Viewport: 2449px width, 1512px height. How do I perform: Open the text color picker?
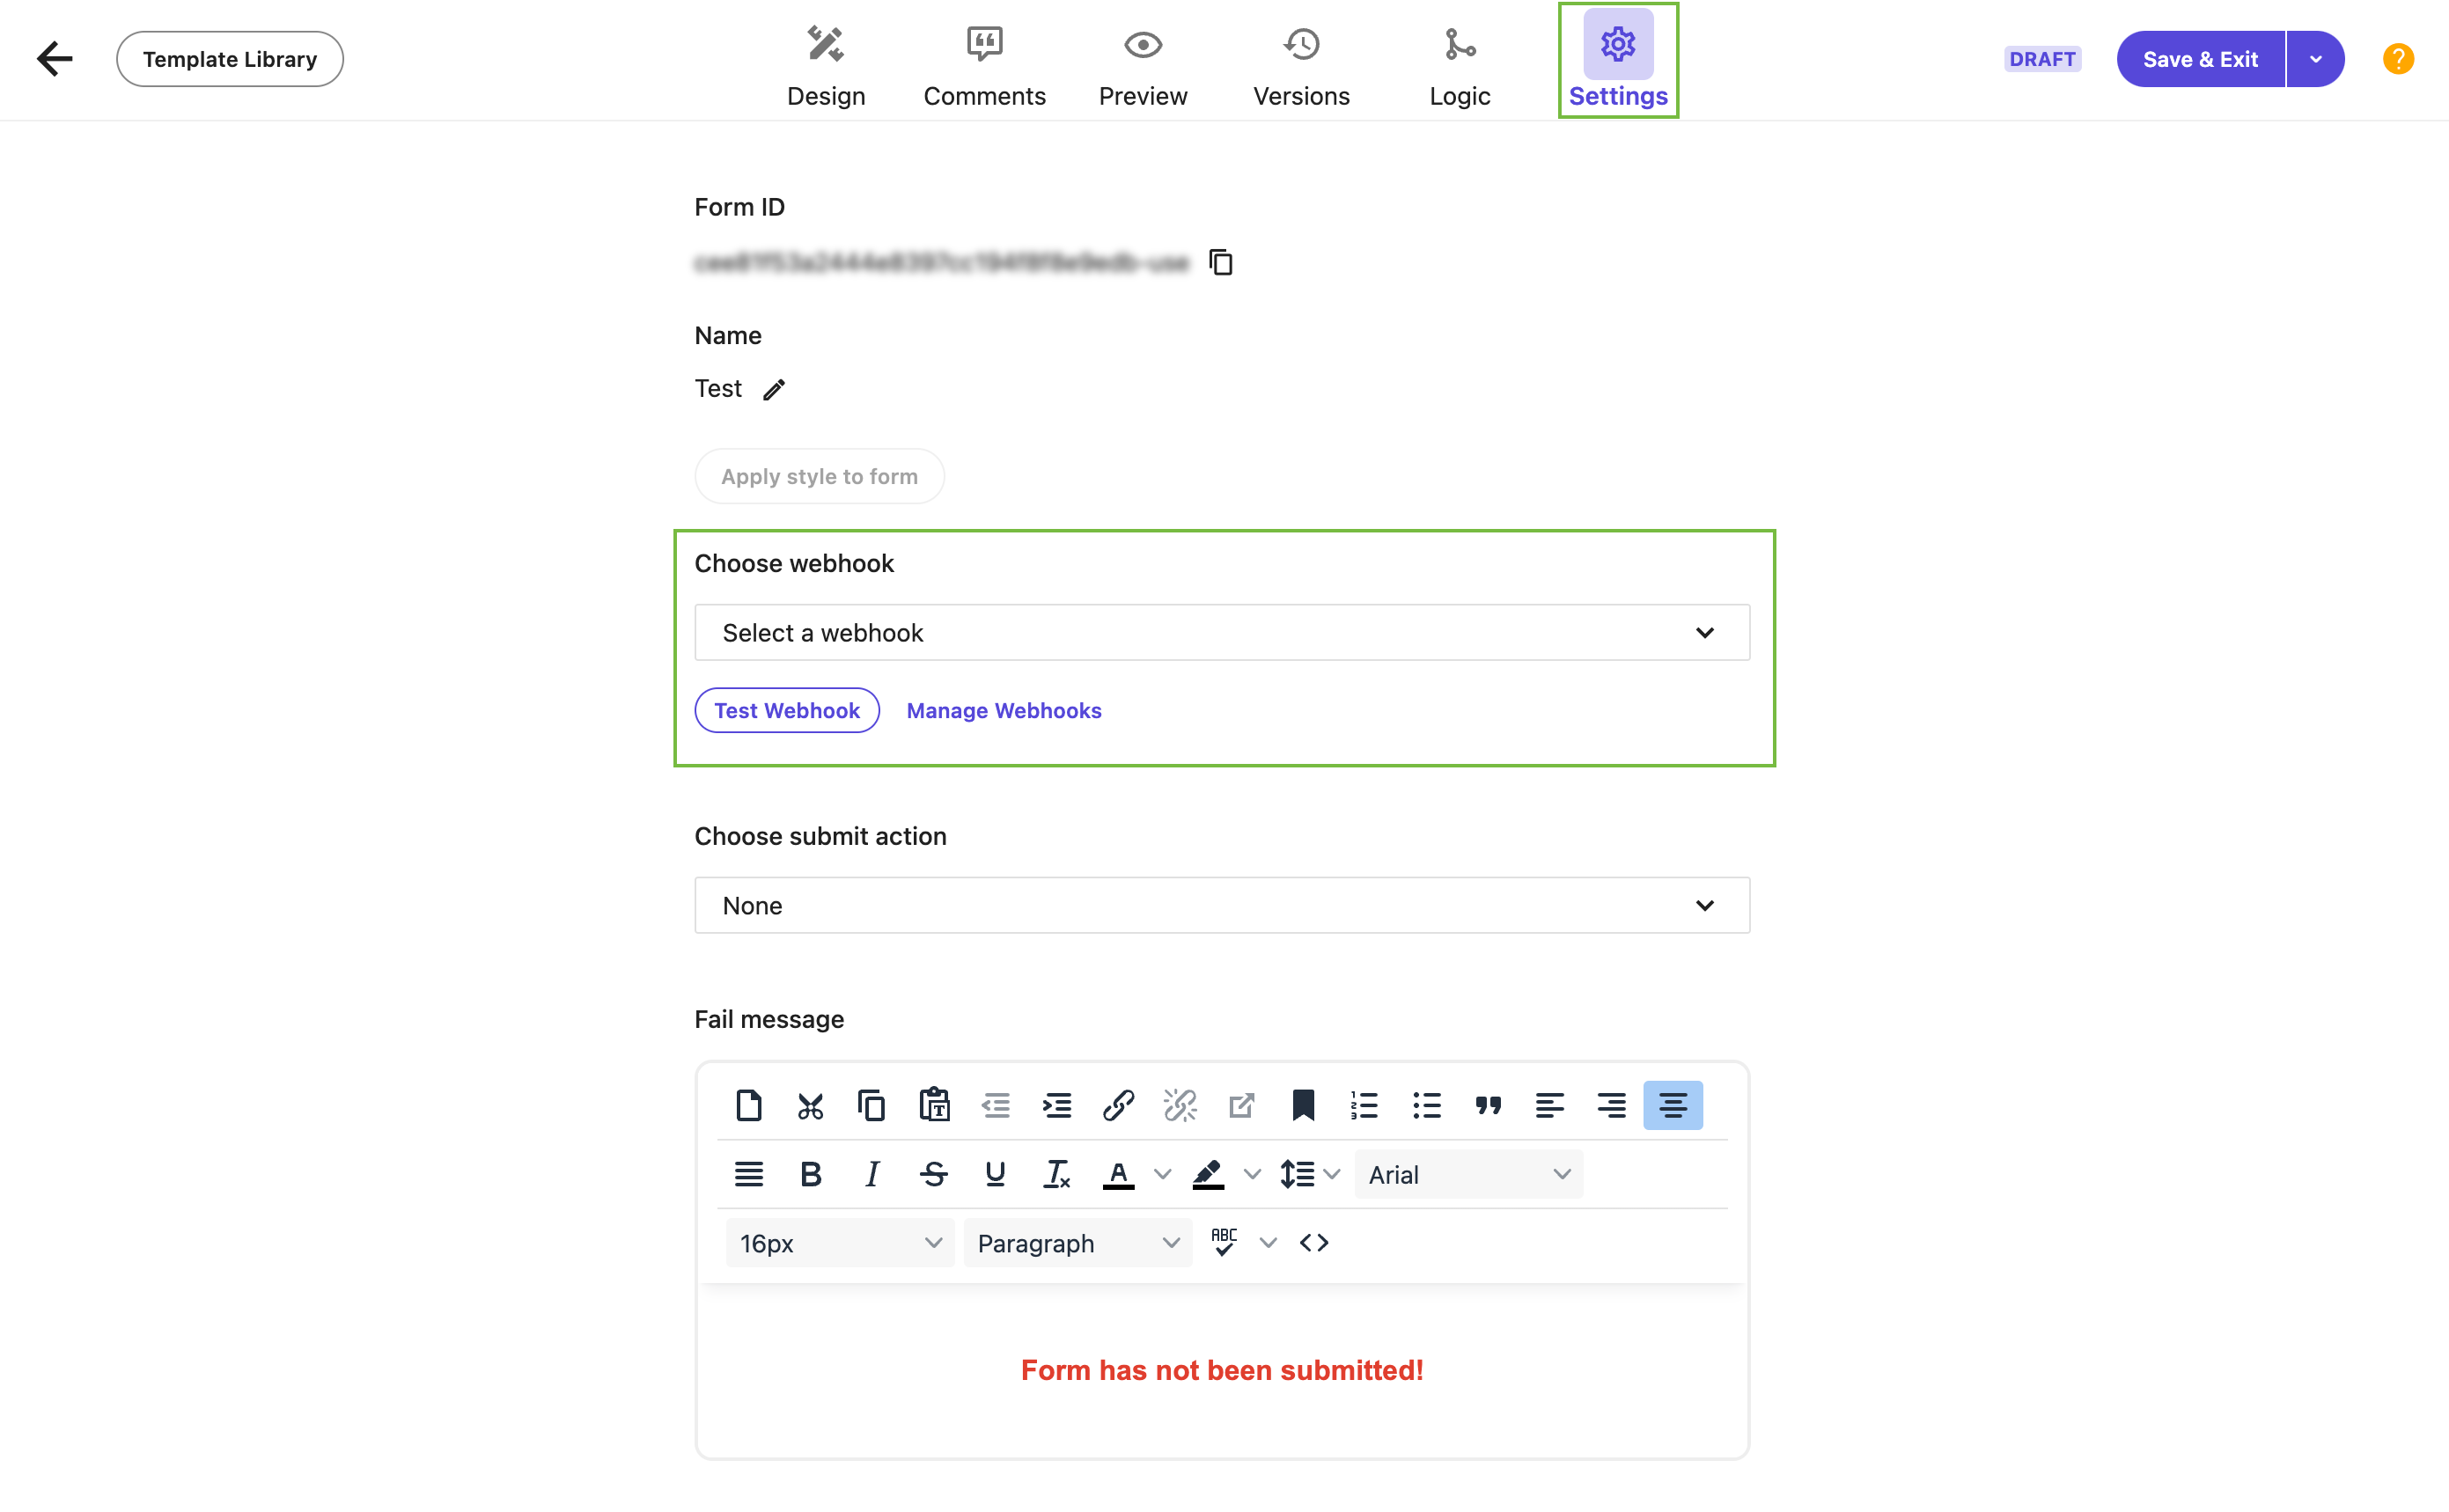click(1119, 1173)
